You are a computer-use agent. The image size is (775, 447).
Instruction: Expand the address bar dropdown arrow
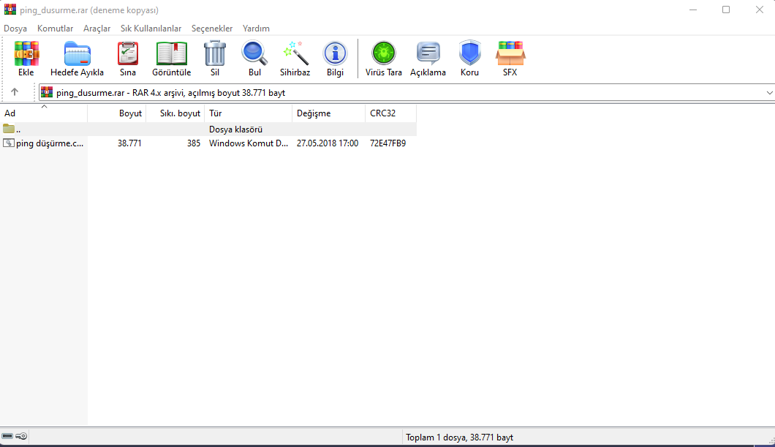[x=769, y=92]
